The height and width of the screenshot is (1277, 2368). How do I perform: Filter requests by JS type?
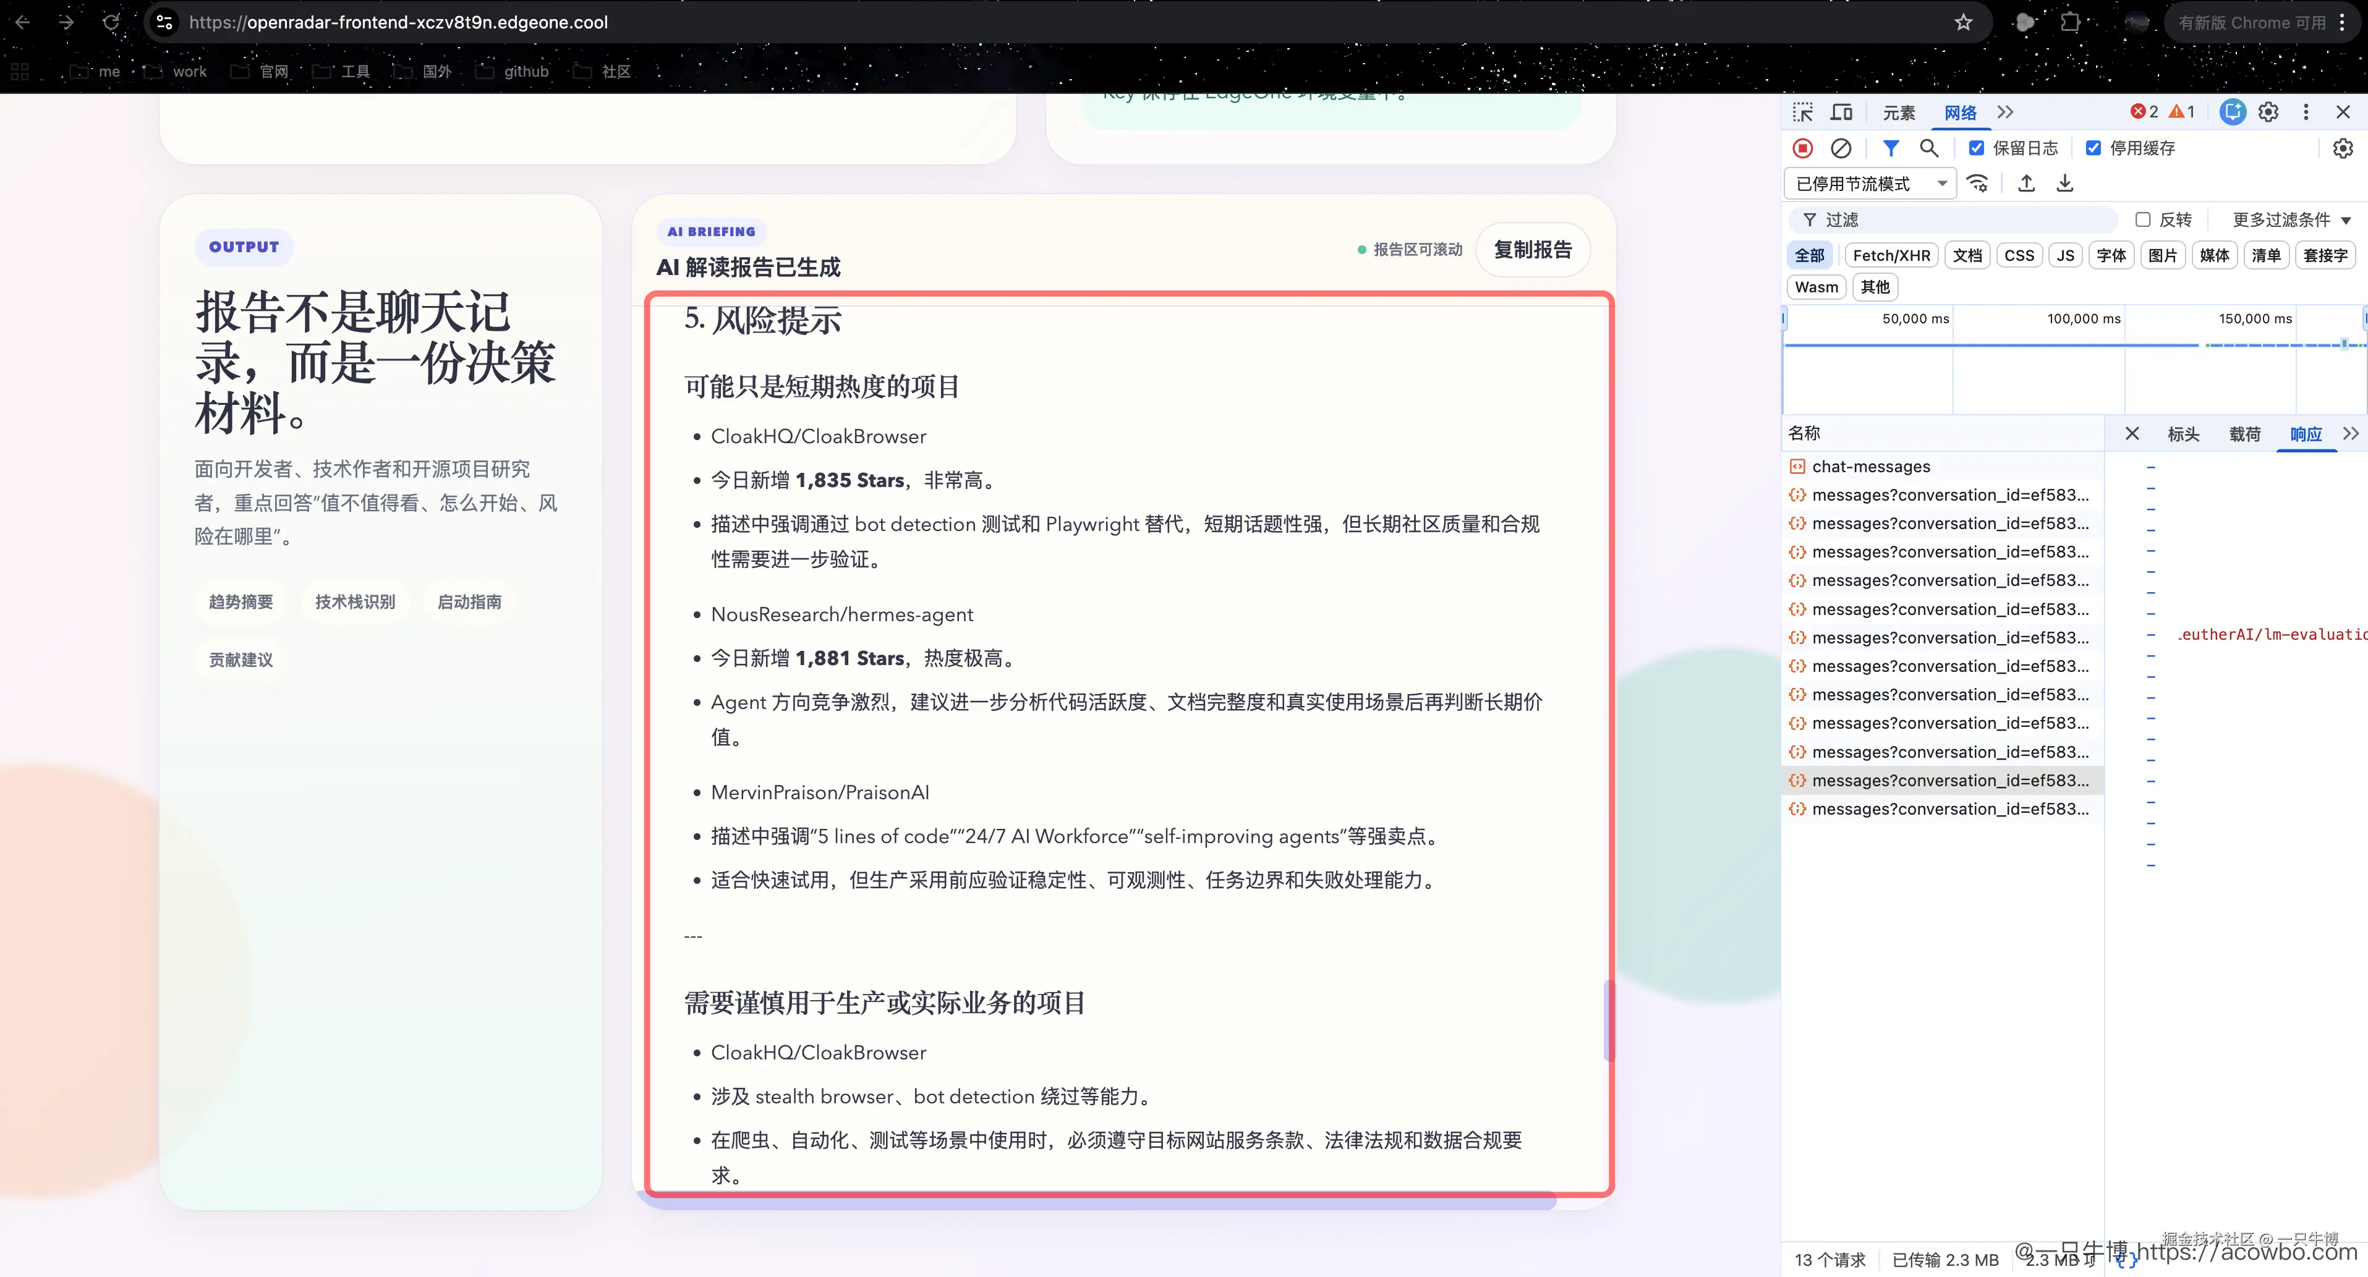click(2066, 255)
